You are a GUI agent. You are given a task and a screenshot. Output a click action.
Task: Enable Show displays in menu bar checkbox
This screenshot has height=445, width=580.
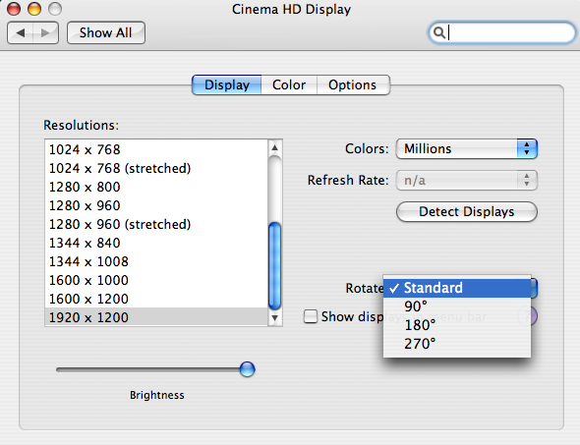point(311,316)
